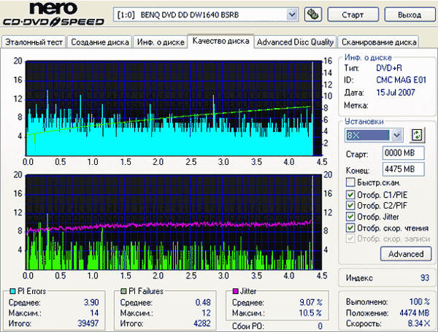Viewport: 438px width, 332px height.
Task: Click PI Failures average 0.48
Action: tap(203, 302)
